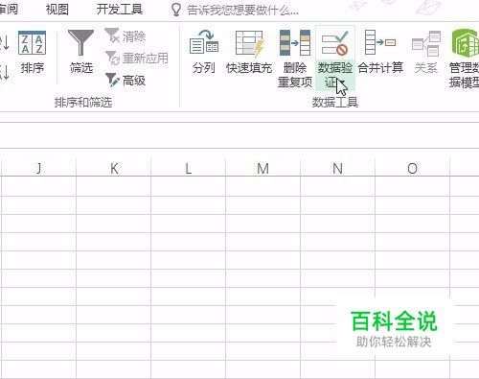Click Clear filter (清除)
479x379 pixels.
[125, 36]
